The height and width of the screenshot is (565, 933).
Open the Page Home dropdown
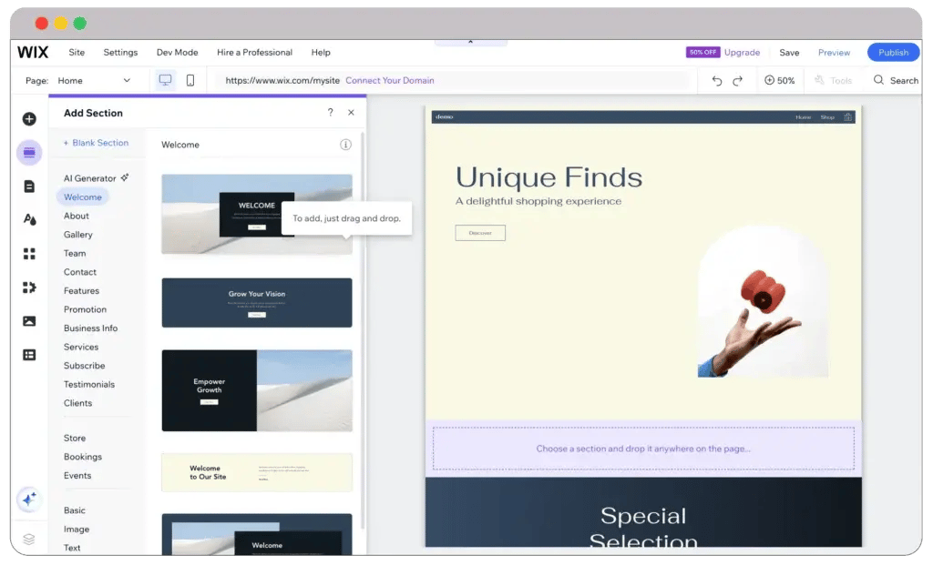coord(93,81)
